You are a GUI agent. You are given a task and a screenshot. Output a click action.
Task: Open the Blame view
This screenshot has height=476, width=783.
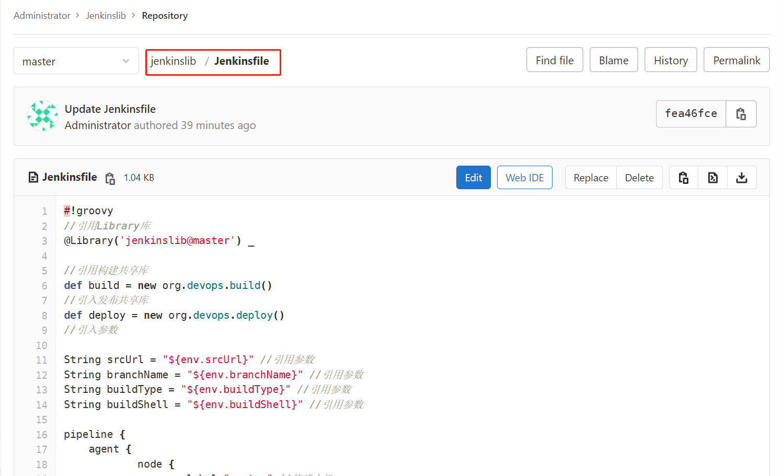[614, 60]
